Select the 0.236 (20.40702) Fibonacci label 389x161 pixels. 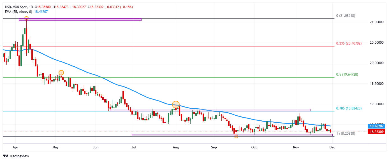tap(349, 43)
